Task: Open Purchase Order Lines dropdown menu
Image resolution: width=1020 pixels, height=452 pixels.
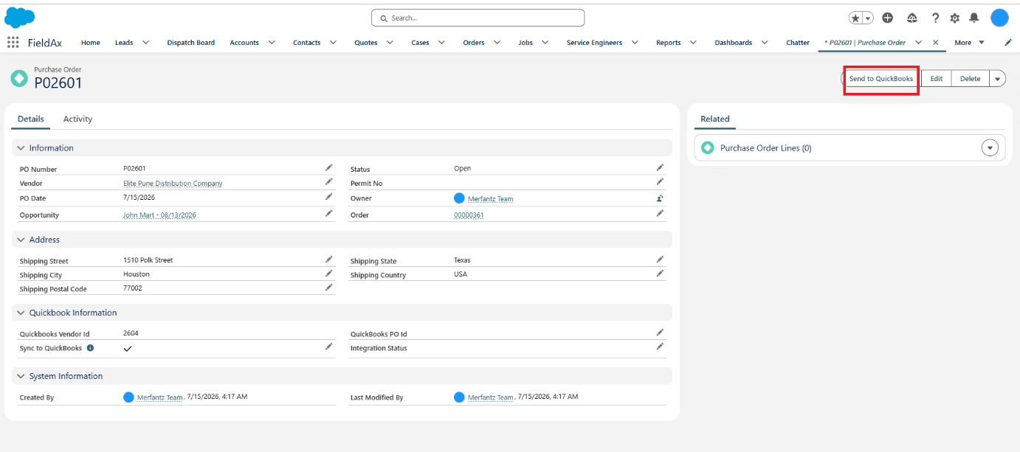Action: point(990,148)
